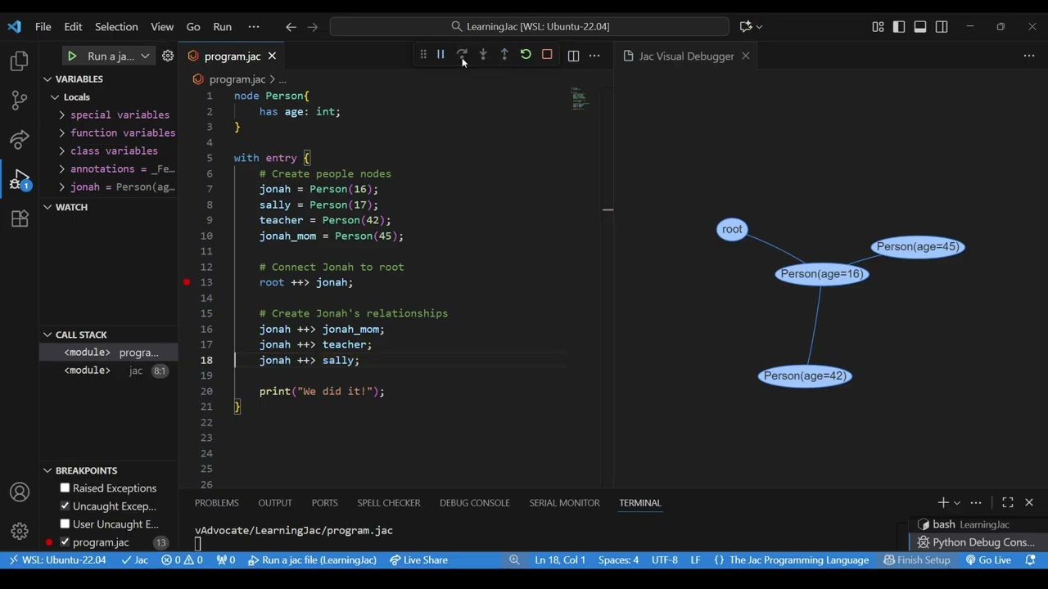Click the command center search box

tap(529, 27)
